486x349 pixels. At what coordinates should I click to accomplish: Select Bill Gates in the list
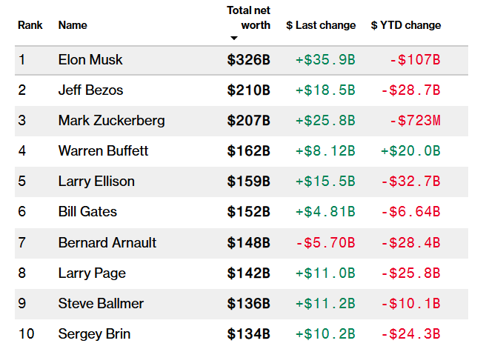click(x=87, y=212)
